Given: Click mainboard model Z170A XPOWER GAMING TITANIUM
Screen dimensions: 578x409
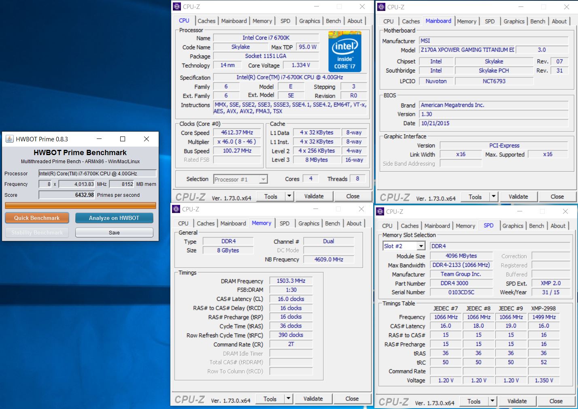Looking at the screenshot, I should point(467,50).
